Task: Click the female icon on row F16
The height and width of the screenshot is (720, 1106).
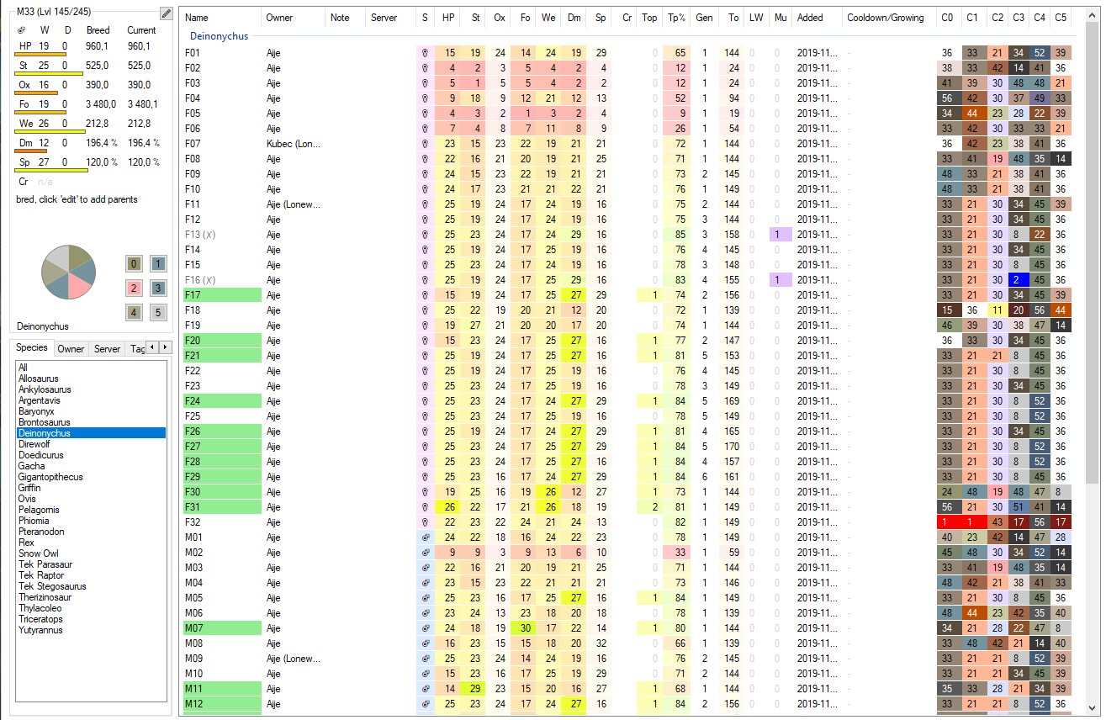Action: point(424,280)
